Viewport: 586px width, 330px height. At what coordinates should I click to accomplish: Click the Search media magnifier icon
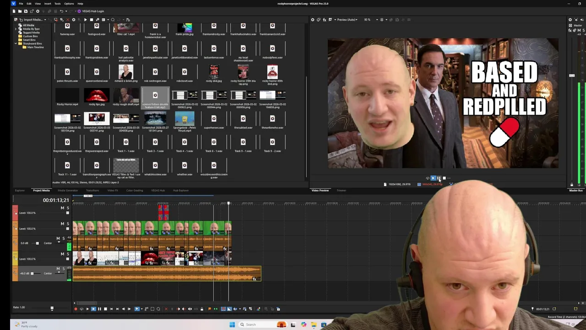[113, 20]
